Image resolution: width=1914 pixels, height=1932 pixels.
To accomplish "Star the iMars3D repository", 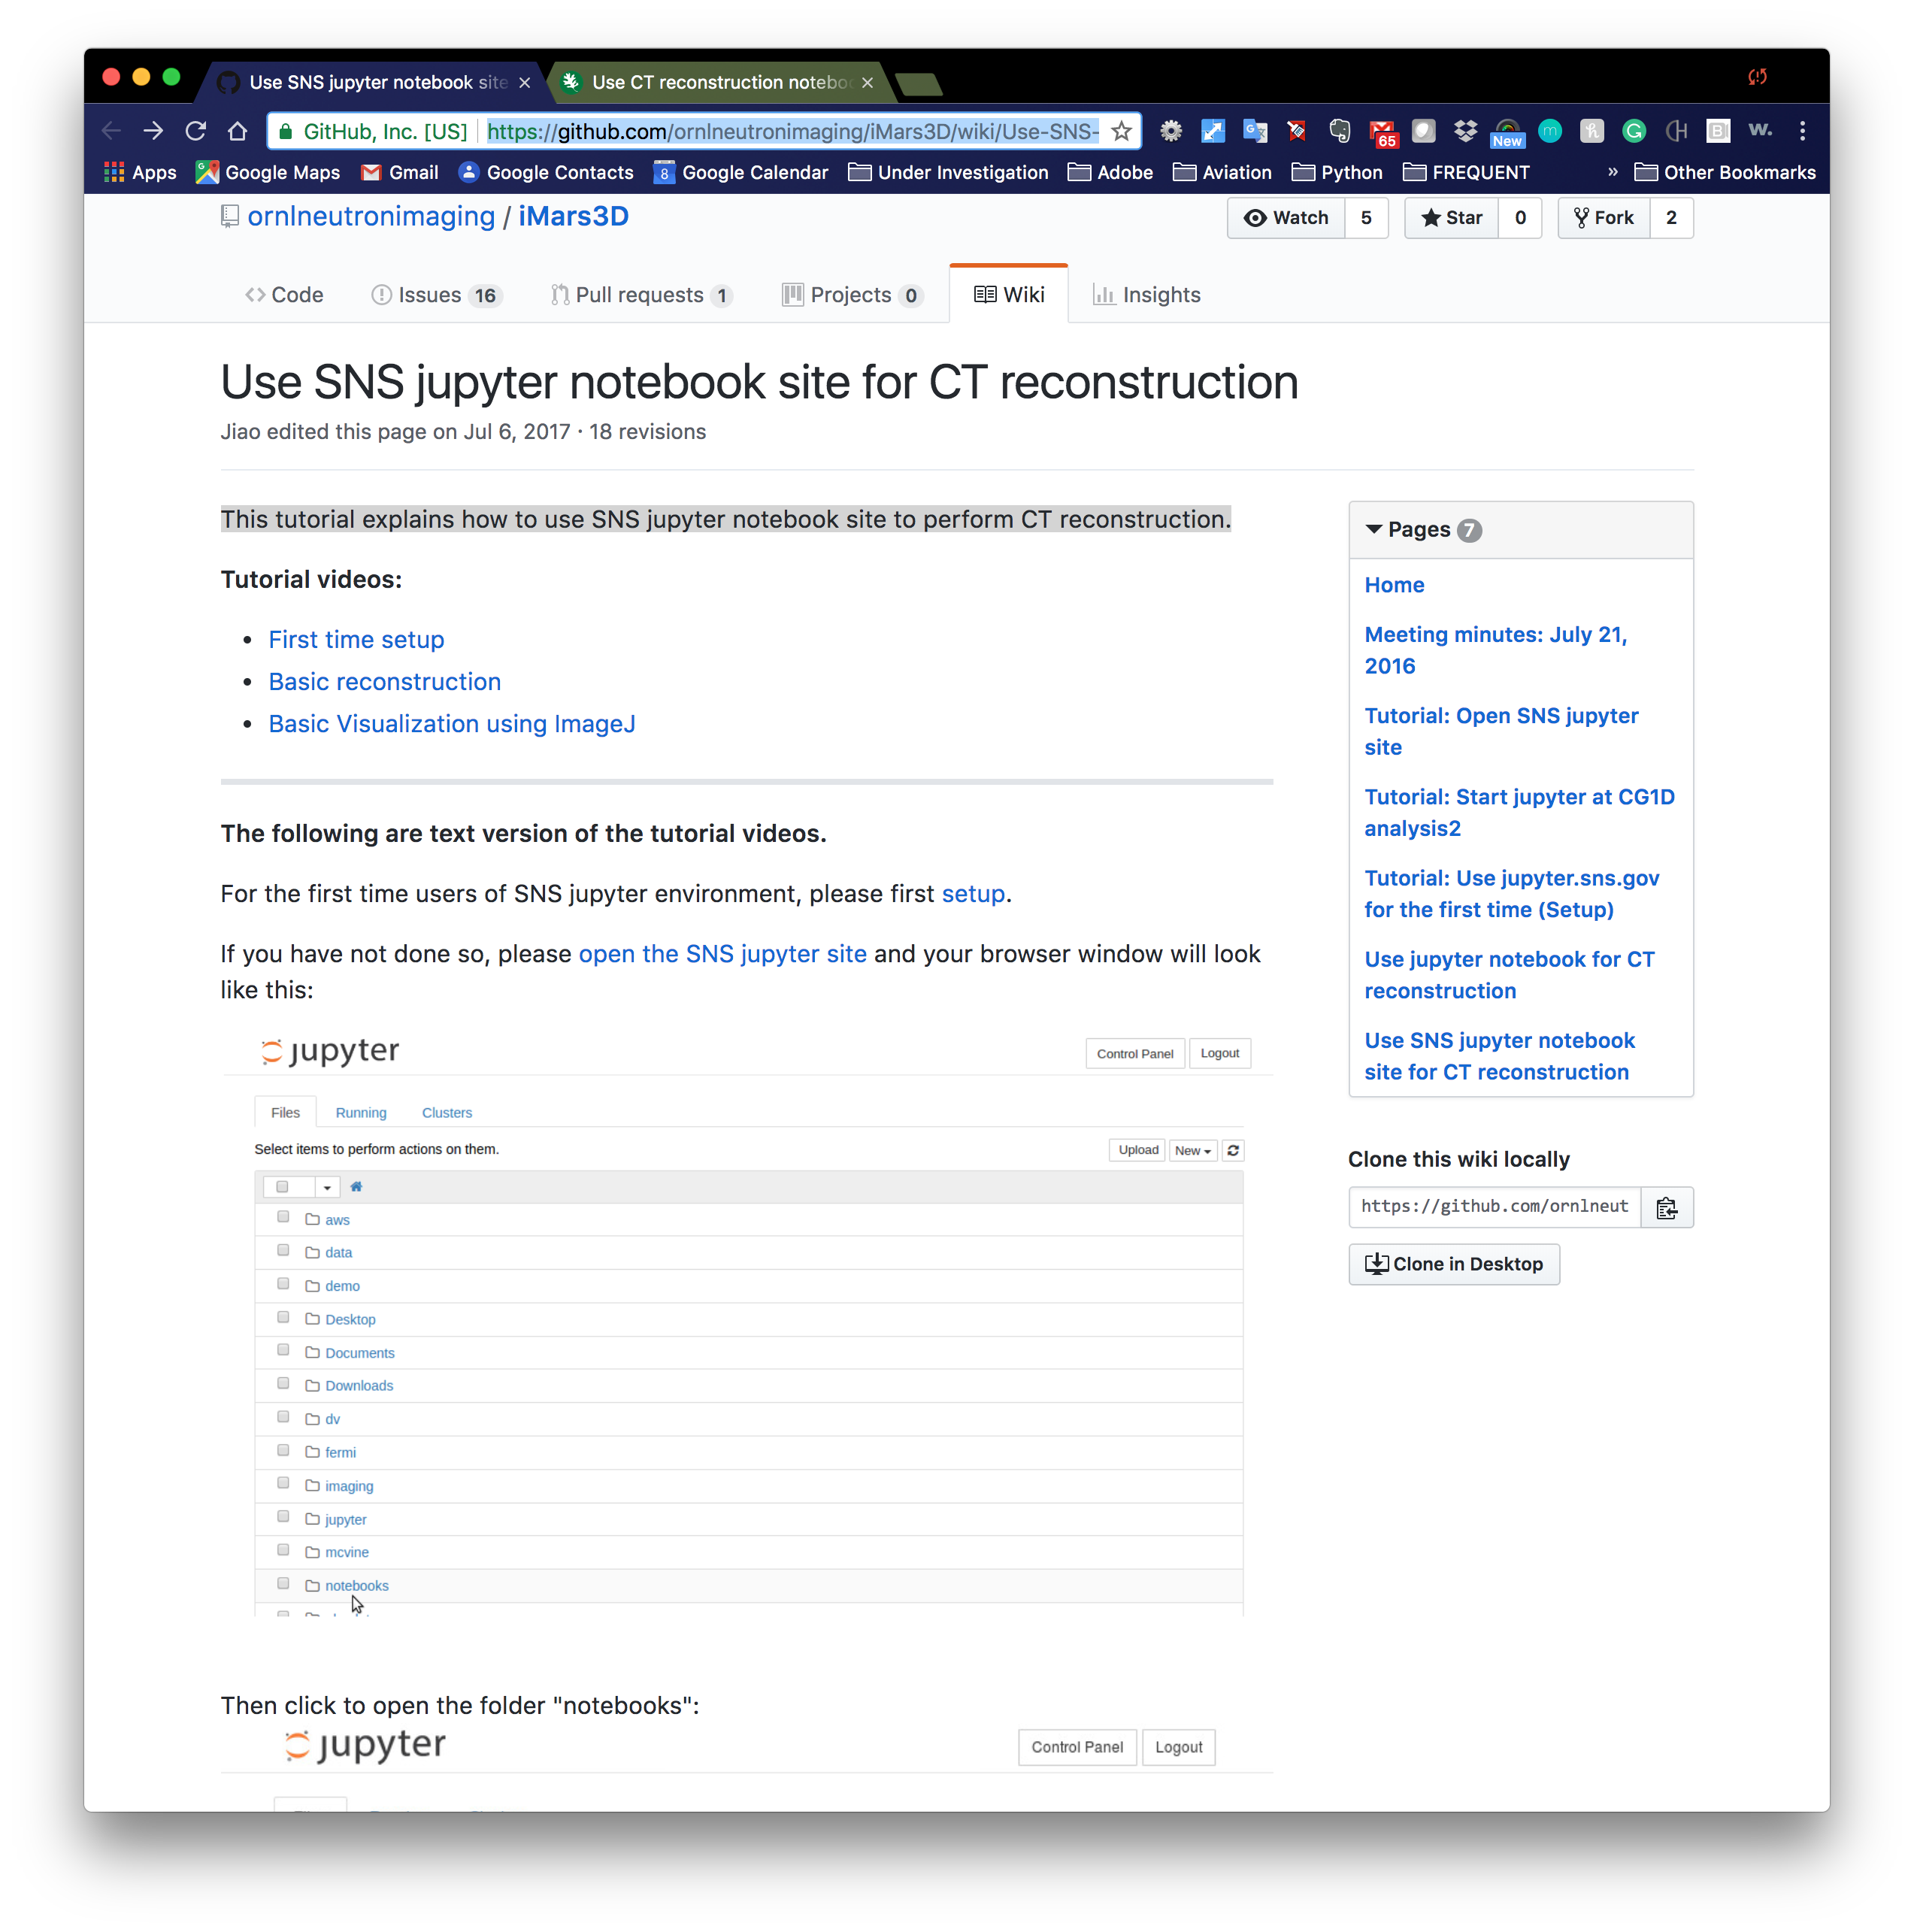I will [x=1451, y=218].
